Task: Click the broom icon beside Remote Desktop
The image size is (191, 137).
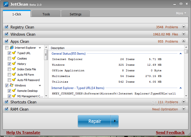Action: [x=14, y=91]
